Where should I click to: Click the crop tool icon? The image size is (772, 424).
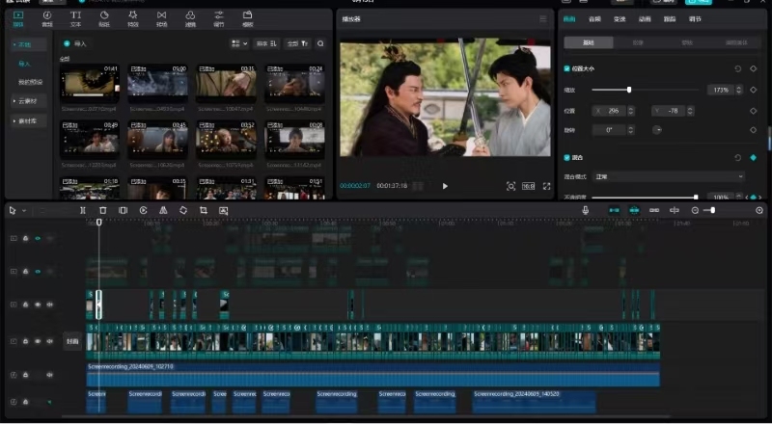(204, 210)
